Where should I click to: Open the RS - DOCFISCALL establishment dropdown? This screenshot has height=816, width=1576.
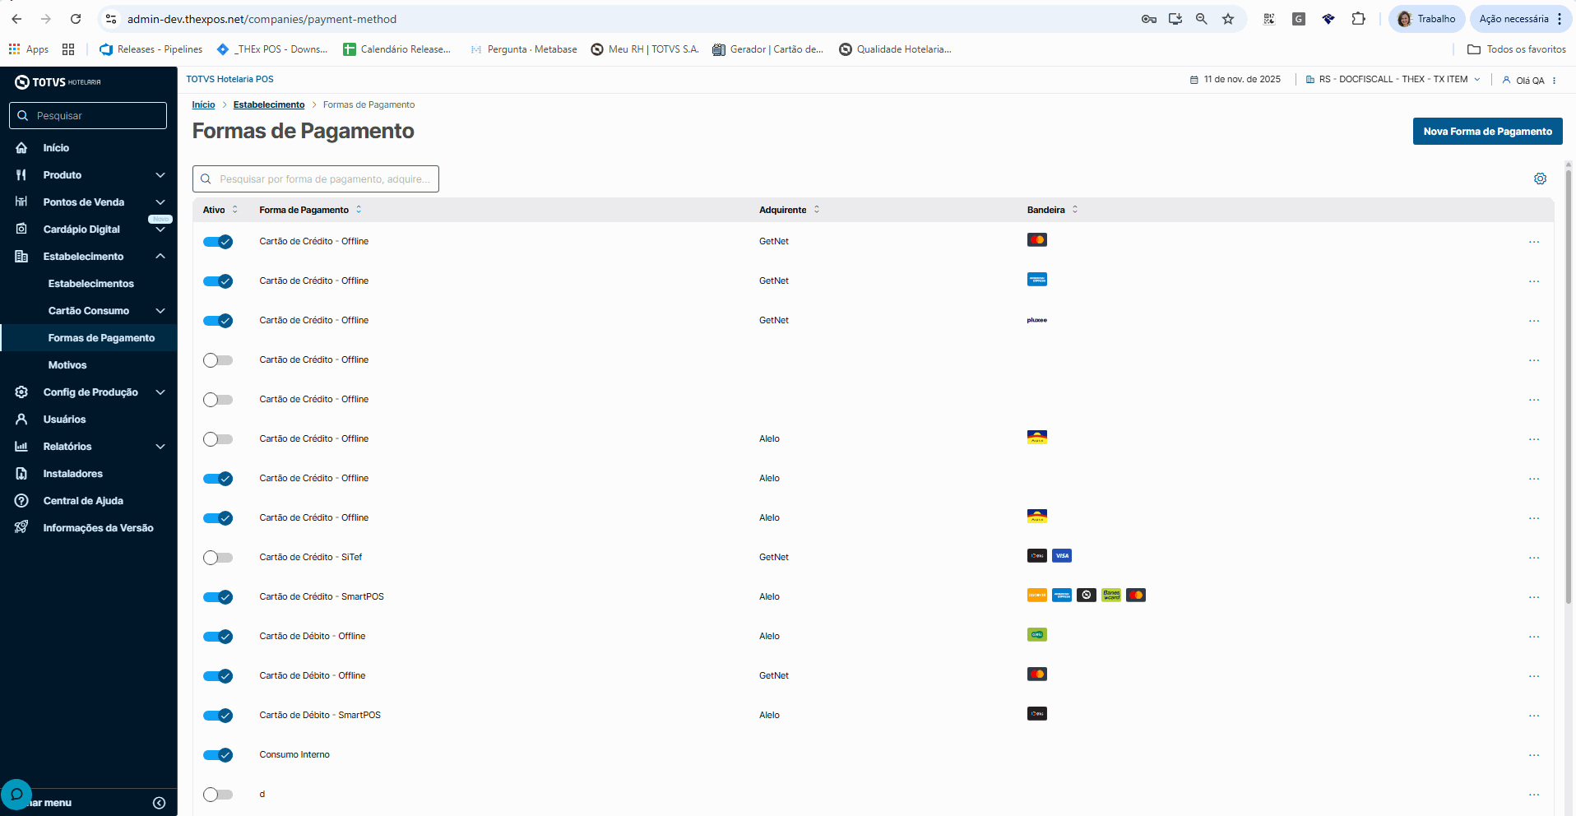point(1393,80)
